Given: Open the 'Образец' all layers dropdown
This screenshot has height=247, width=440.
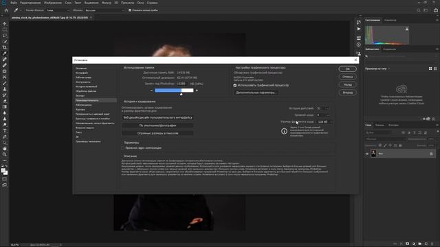Looking at the screenshot, I should [x=104, y=10].
